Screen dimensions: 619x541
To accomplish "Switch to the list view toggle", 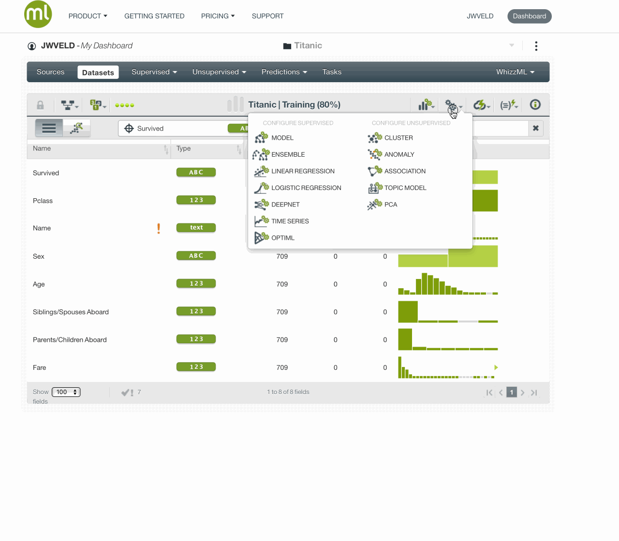I will [x=49, y=128].
